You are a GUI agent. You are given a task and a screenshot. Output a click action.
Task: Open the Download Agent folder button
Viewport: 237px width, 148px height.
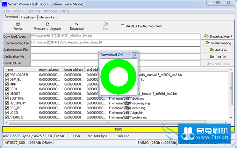(x=218, y=36)
